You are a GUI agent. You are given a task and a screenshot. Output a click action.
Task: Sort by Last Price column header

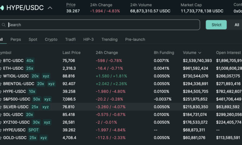pyautogui.click(x=71, y=52)
